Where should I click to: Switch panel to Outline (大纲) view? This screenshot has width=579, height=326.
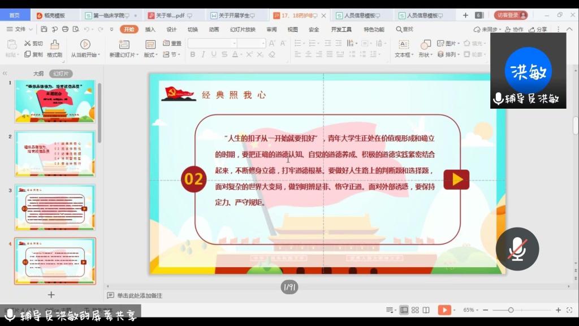click(x=38, y=74)
